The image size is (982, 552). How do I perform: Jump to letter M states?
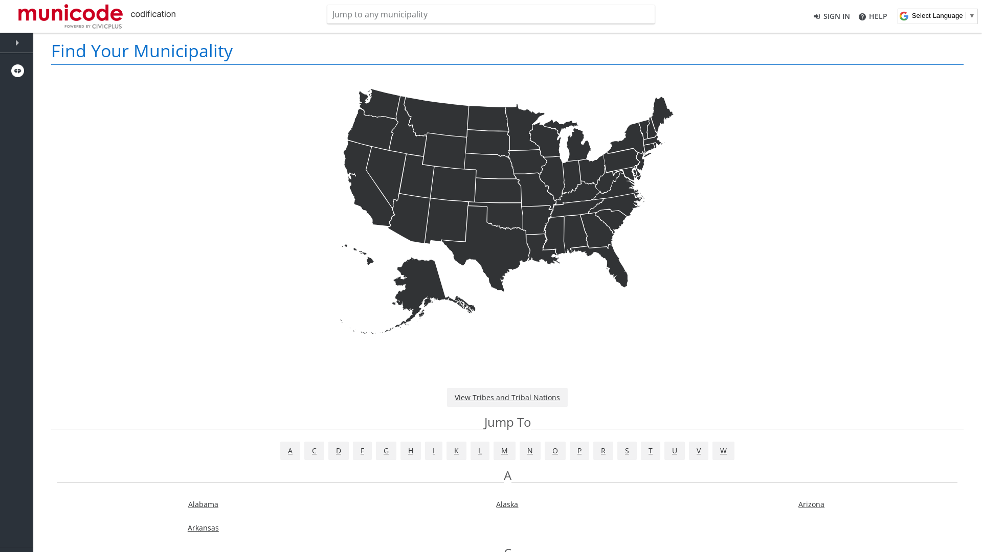[504, 451]
